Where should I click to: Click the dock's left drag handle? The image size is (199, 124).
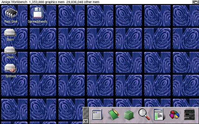[x=86, y=113]
